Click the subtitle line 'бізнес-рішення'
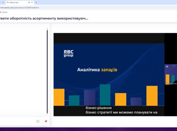The width and height of the screenshot is (177, 131). coord(98,108)
